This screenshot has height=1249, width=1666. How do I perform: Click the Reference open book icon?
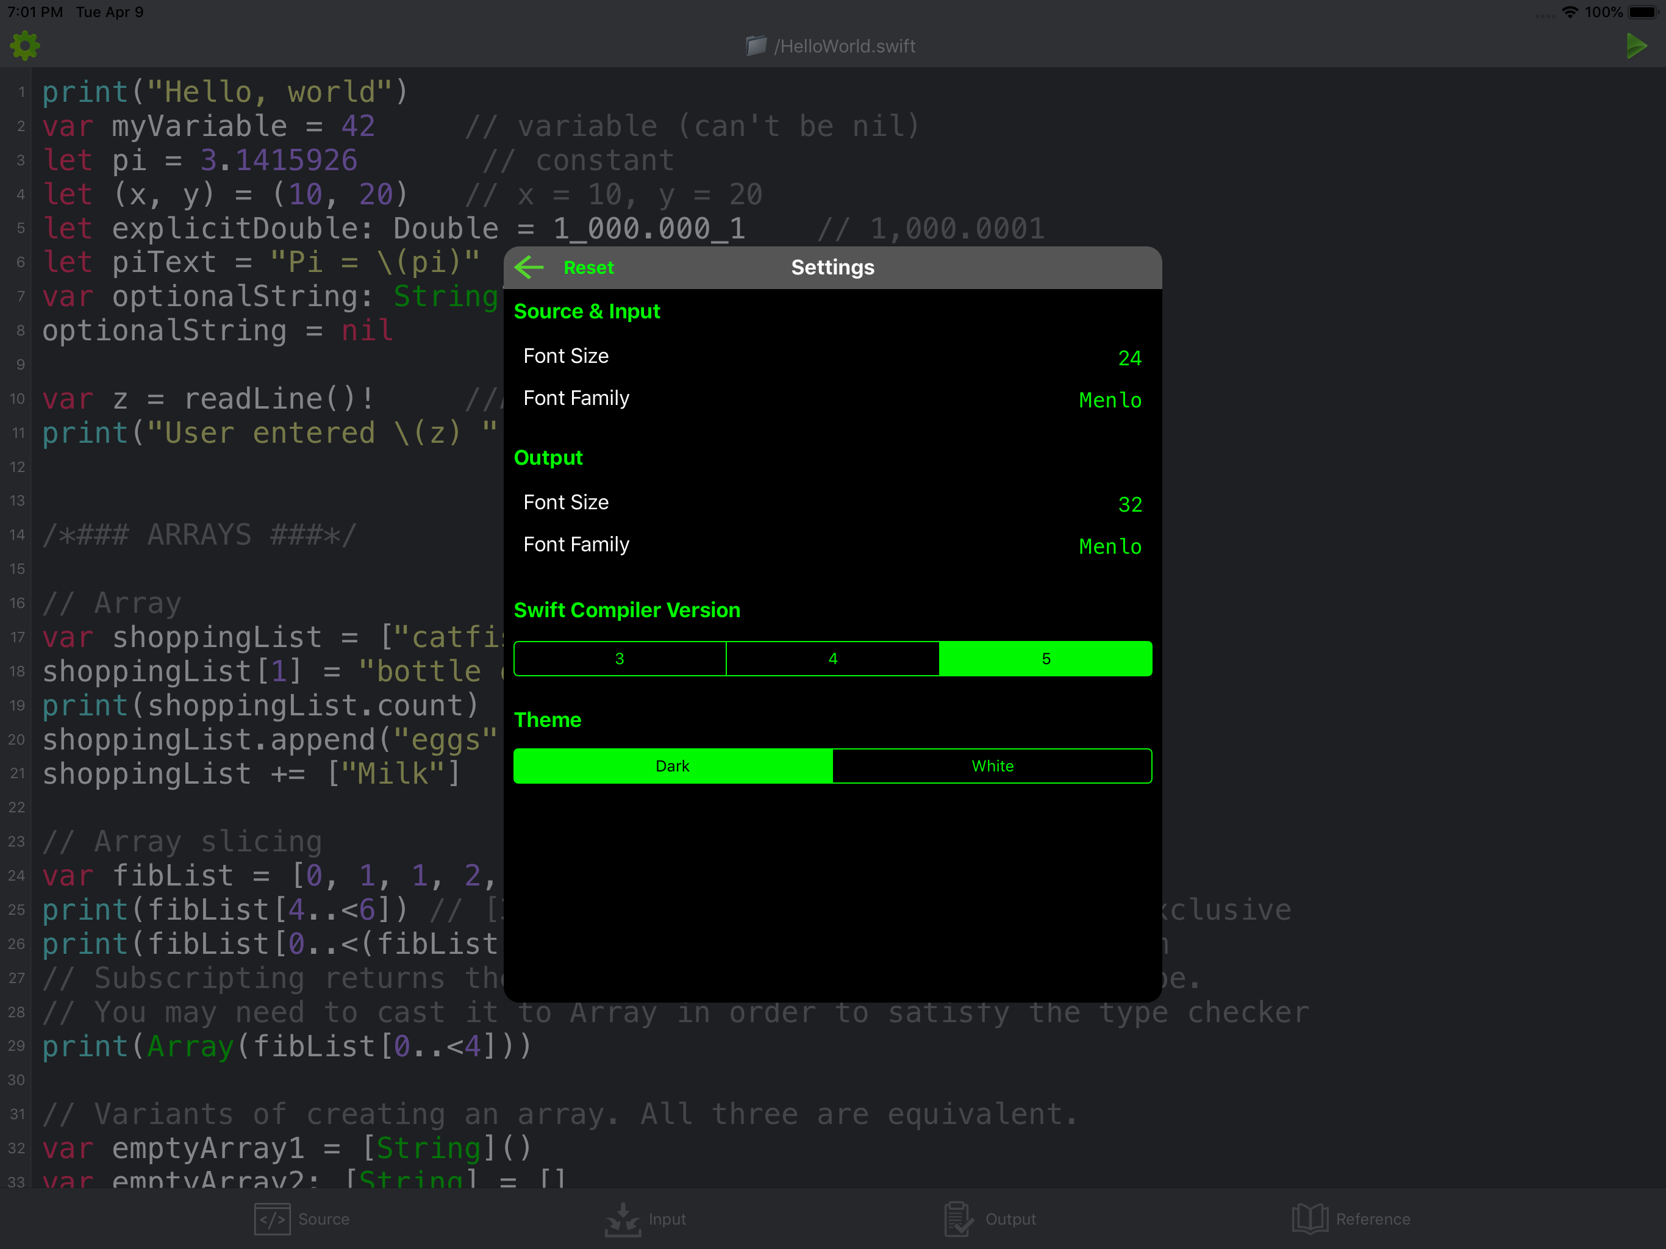[1310, 1219]
